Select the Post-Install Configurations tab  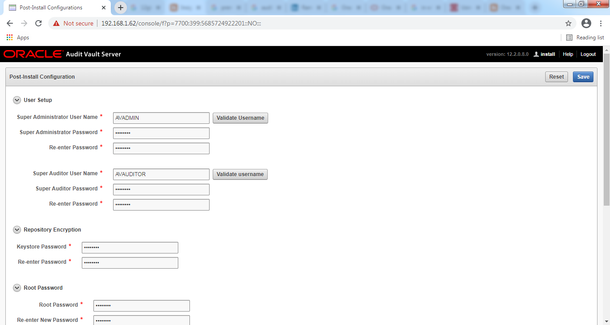(x=51, y=8)
